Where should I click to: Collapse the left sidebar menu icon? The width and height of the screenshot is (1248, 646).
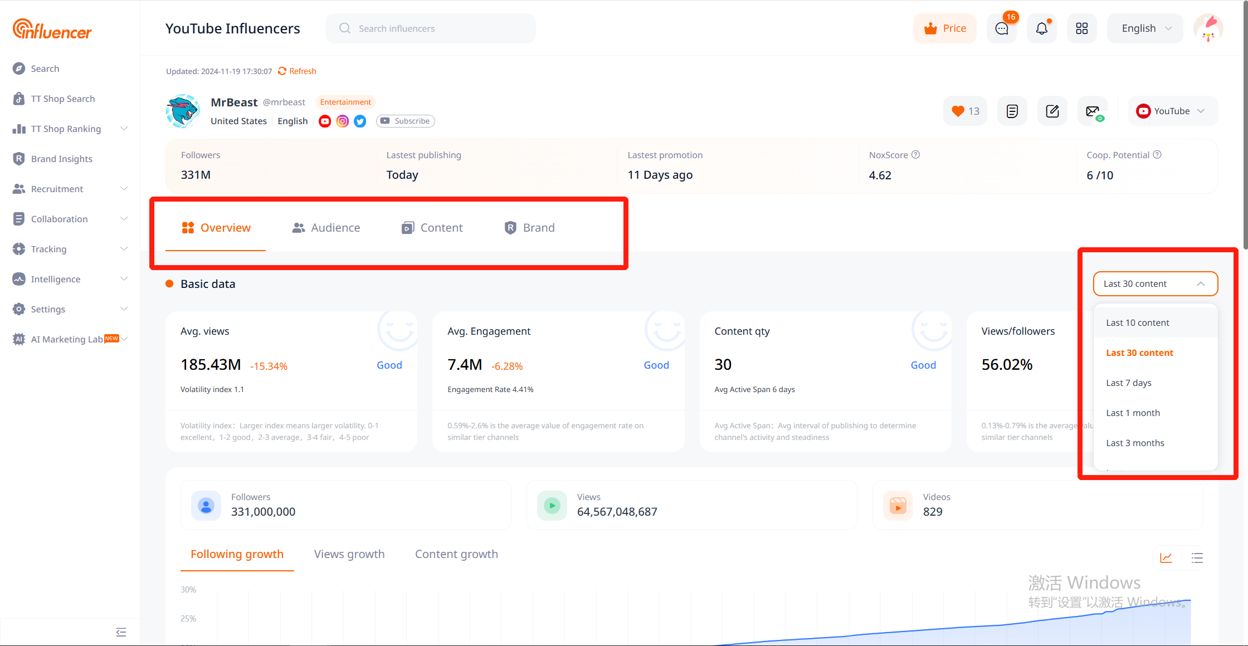coord(121,632)
